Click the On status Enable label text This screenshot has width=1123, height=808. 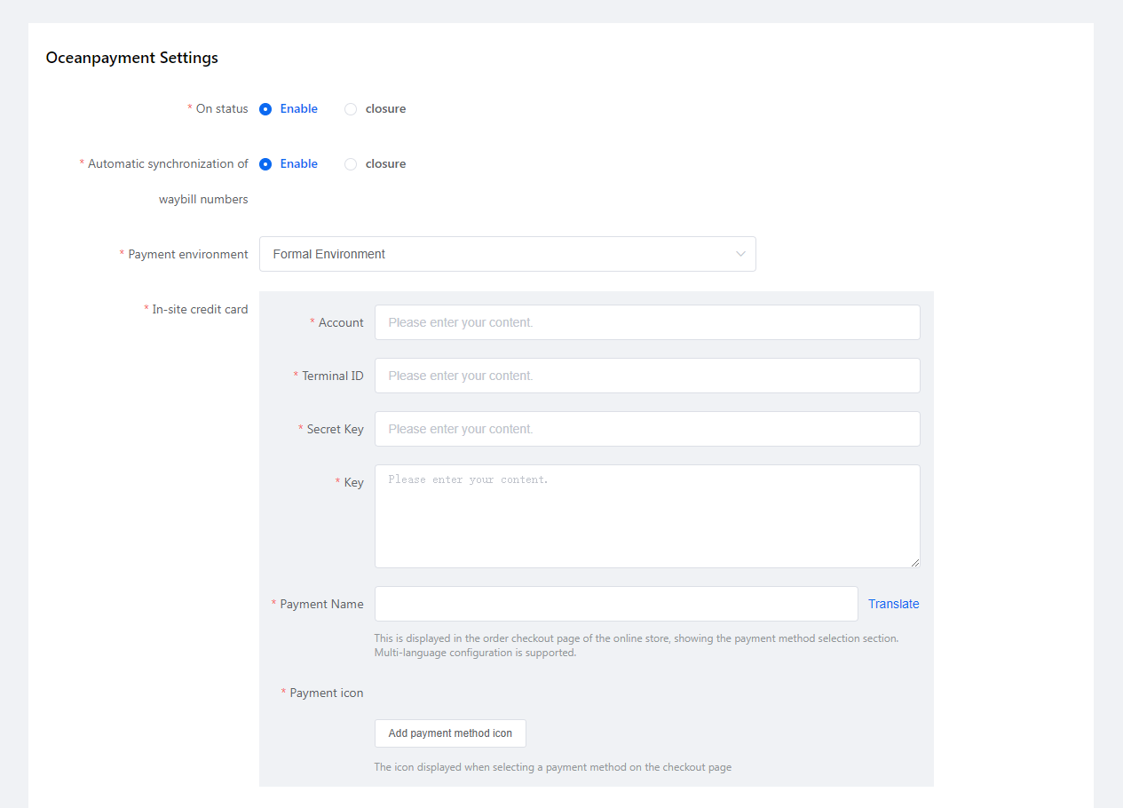[299, 109]
